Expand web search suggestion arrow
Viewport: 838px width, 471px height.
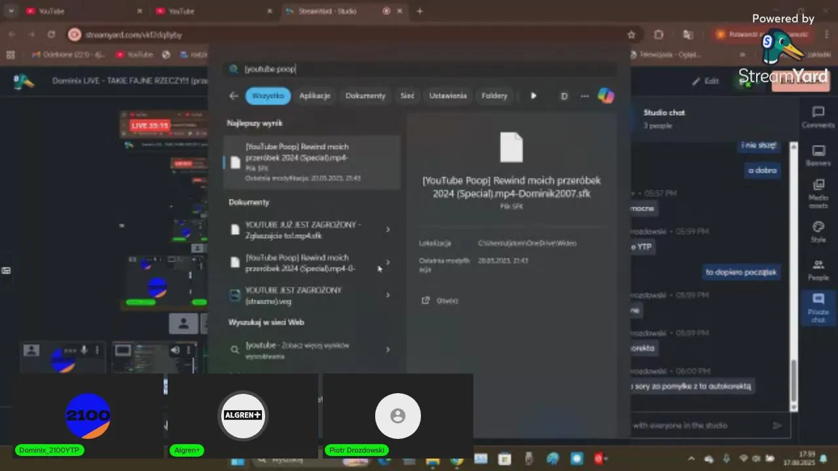pyautogui.click(x=388, y=349)
